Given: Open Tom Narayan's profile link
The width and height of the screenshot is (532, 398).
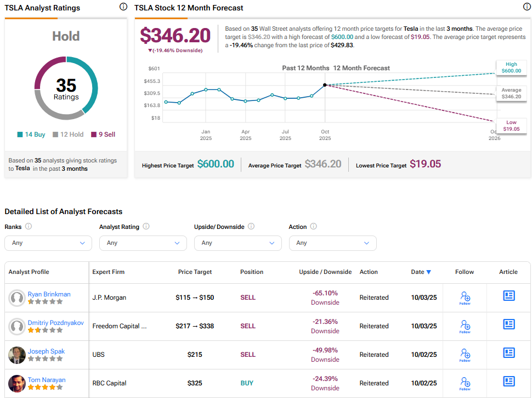Looking at the screenshot, I should point(47,380).
